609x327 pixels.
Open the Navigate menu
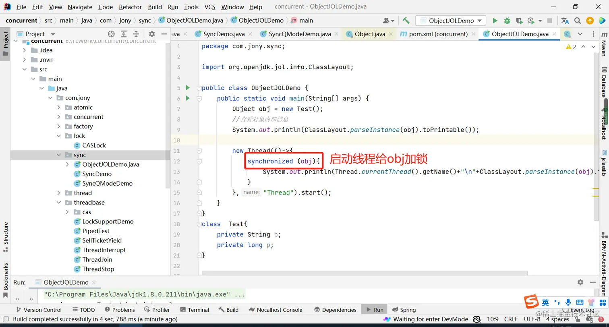coord(80,7)
